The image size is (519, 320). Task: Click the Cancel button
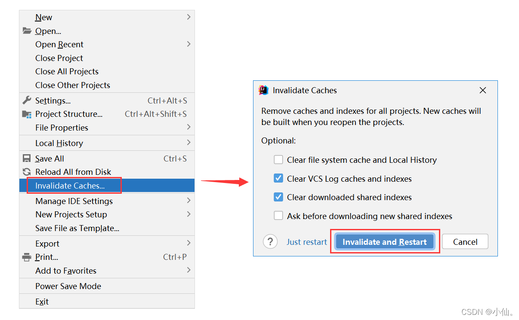[465, 241]
